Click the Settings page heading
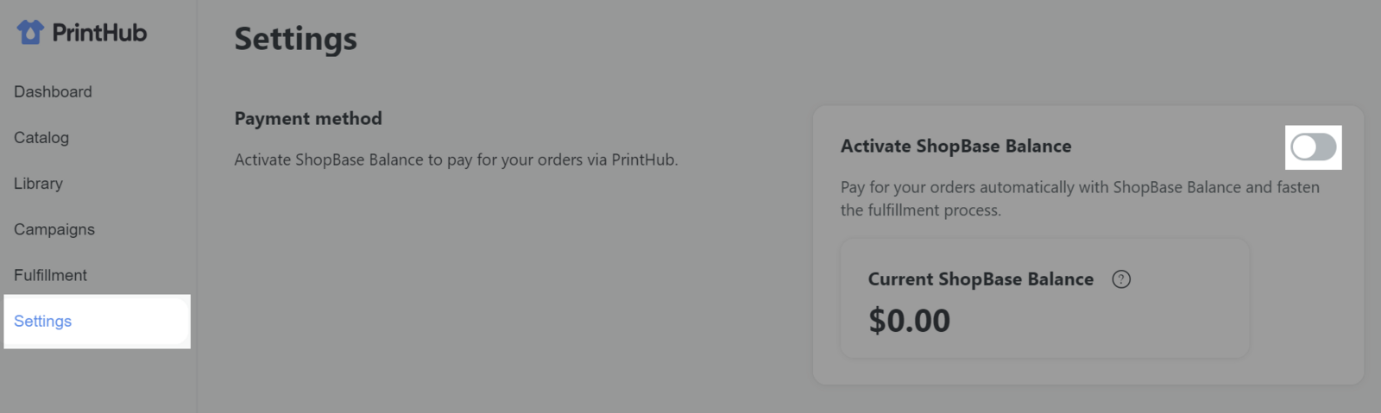Image resolution: width=1381 pixels, height=413 pixels. 296,39
